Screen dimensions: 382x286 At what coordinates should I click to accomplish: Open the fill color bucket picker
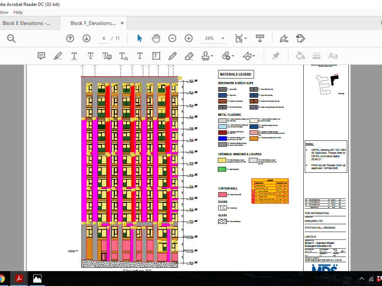(300, 56)
